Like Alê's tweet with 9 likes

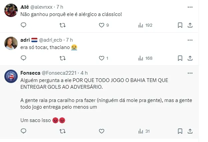click(x=101, y=25)
